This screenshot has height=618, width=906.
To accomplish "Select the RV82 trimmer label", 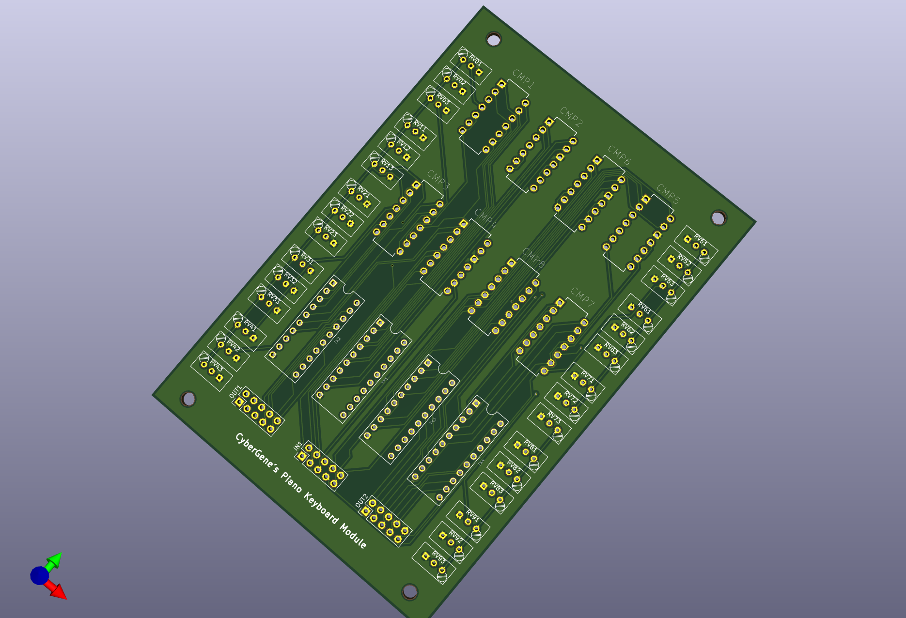I will coord(514,466).
